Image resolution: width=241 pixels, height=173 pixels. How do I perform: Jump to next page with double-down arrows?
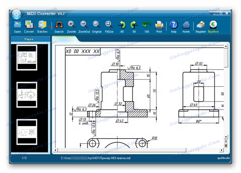(x=226, y=146)
